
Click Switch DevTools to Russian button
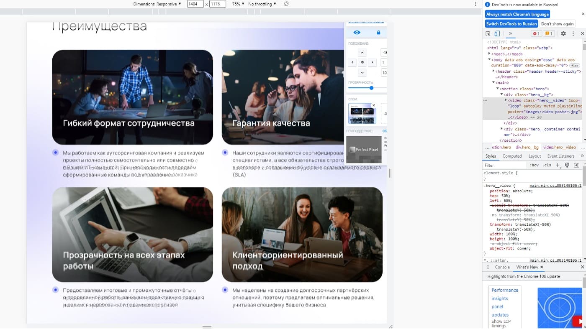(x=511, y=24)
